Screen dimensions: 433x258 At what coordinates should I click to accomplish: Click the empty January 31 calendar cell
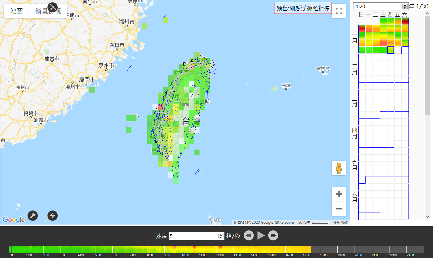[398, 50]
